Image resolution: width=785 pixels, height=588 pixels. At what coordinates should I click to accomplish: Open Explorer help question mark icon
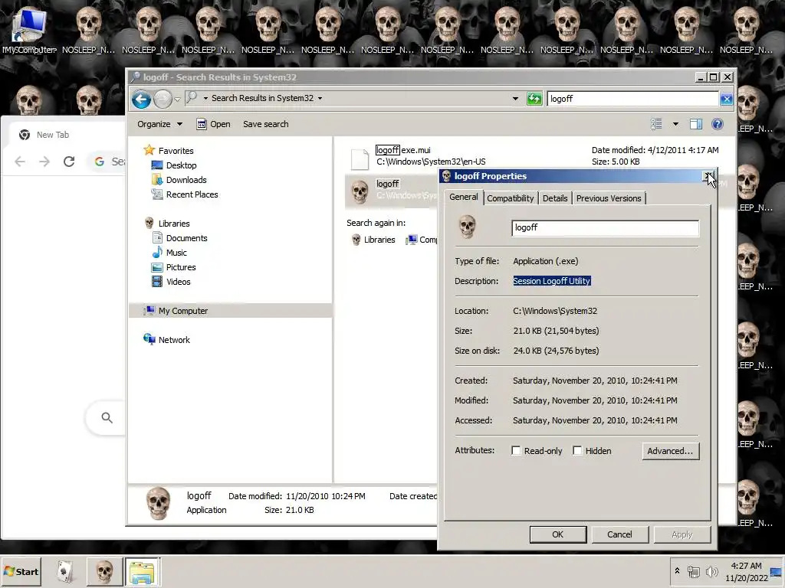[718, 124]
